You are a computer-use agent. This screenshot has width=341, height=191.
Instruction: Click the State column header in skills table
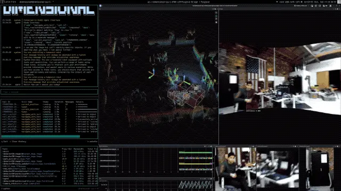[x=45, y=102]
